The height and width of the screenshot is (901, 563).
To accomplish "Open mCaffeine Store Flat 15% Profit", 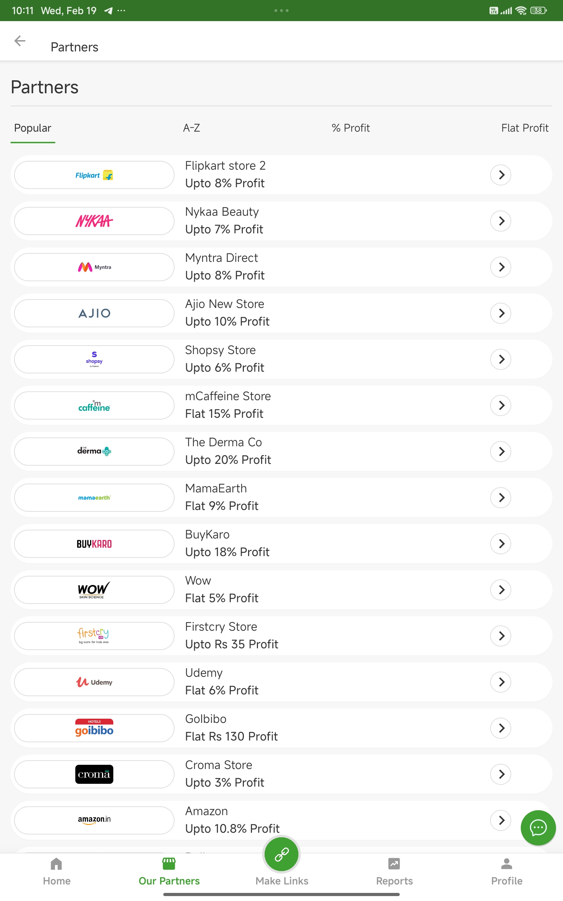I will pyautogui.click(x=281, y=405).
